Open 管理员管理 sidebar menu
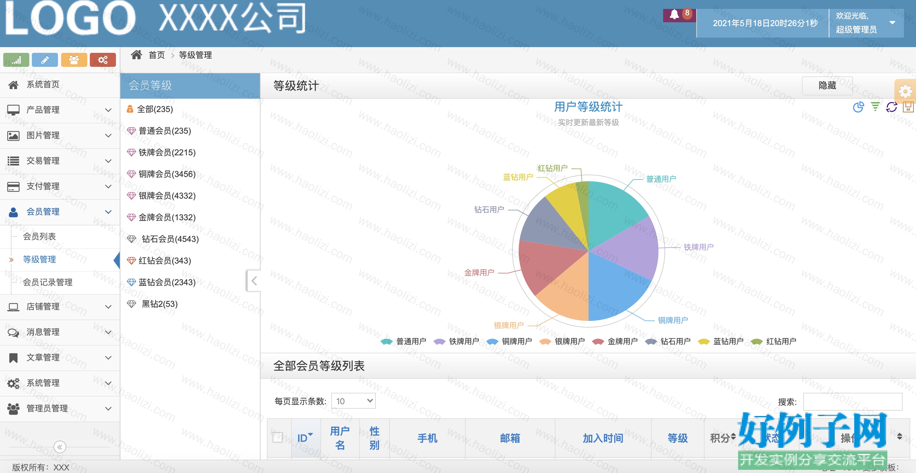Viewport: 916px width, 473px height. pyautogui.click(x=60, y=409)
